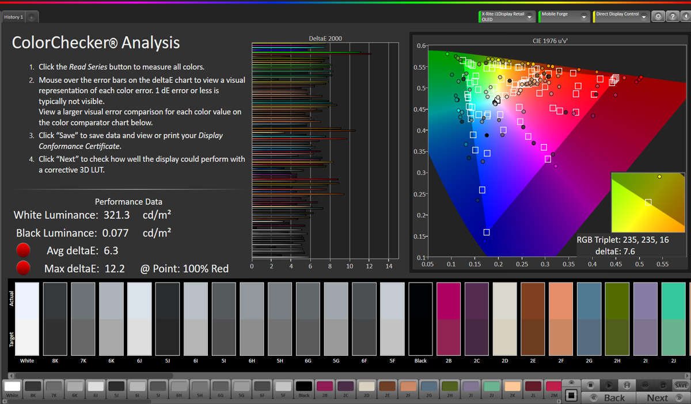Click the single-read bracket icon
691x404 pixels.
coord(627,385)
